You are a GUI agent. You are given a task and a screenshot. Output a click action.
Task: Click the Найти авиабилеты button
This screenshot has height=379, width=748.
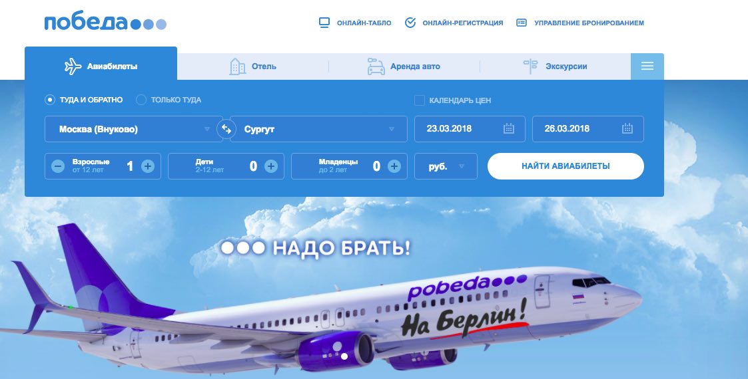565,166
